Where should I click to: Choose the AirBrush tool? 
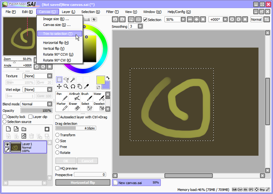[x=74, y=96]
